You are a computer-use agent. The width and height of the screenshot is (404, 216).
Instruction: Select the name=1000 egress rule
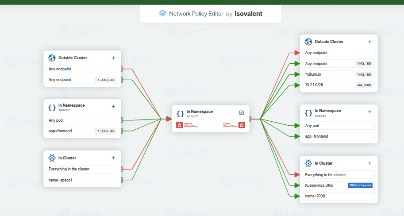(339, 196)
